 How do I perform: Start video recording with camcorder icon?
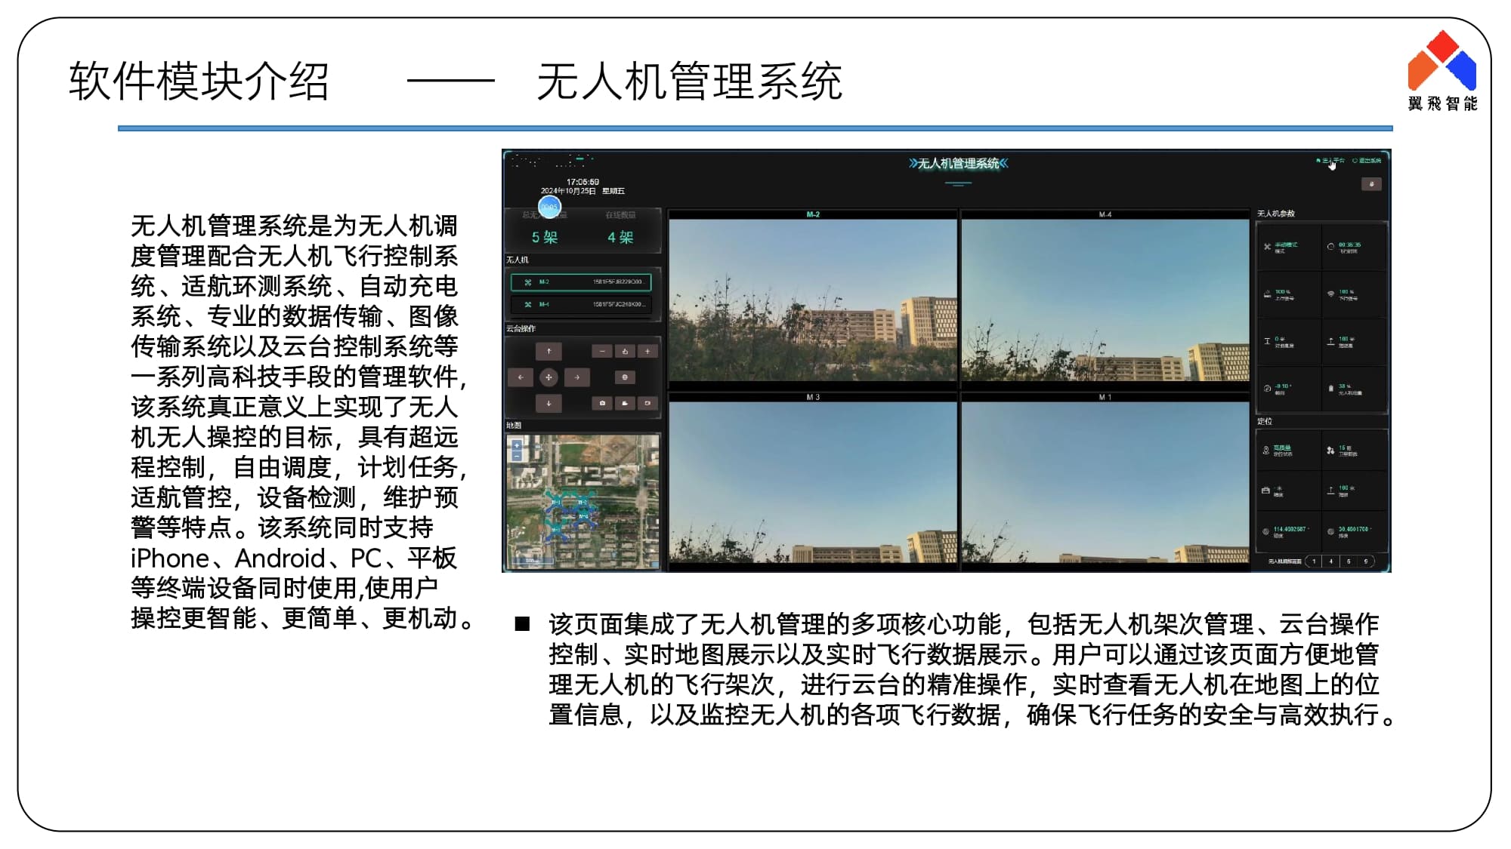click(x=625, y=403)
